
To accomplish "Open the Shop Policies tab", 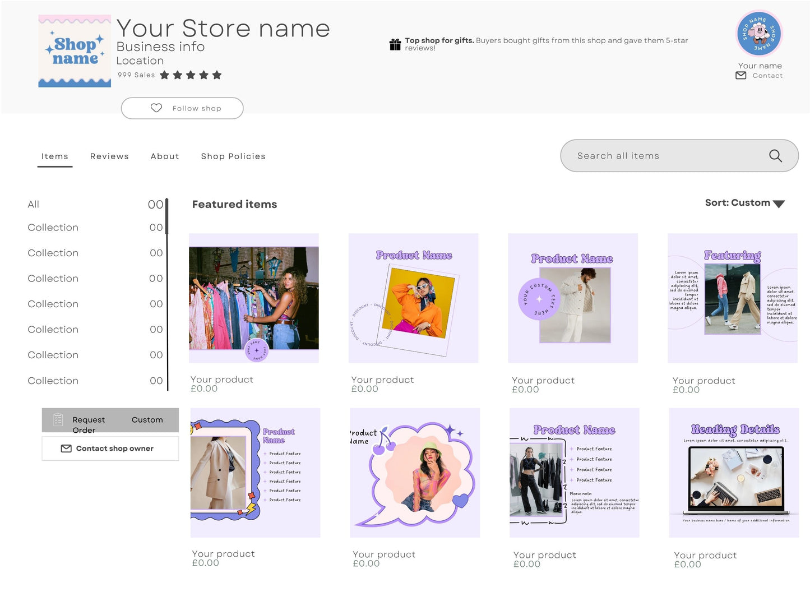I will [x=233, y=156].
